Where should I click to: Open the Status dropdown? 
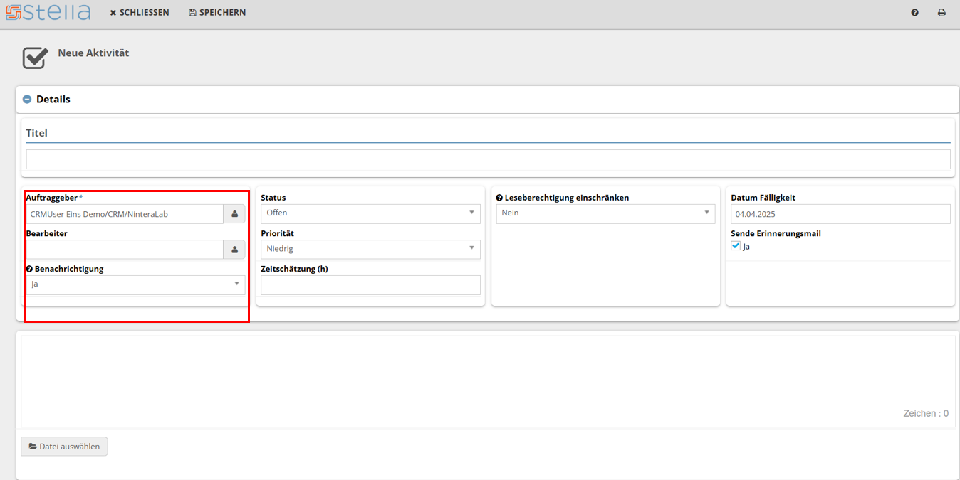[370, 213]
